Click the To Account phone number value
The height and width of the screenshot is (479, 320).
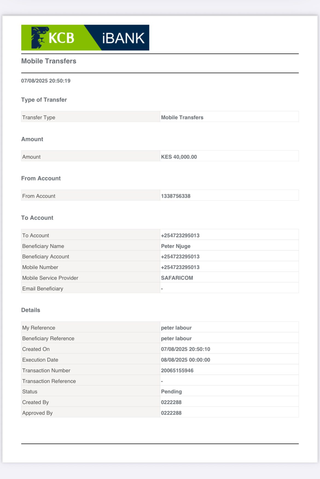tap(180, 236)
